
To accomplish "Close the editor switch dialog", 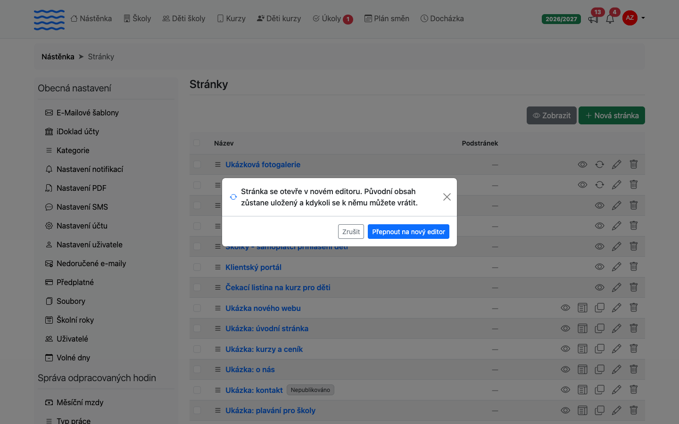I will point(447,197).
